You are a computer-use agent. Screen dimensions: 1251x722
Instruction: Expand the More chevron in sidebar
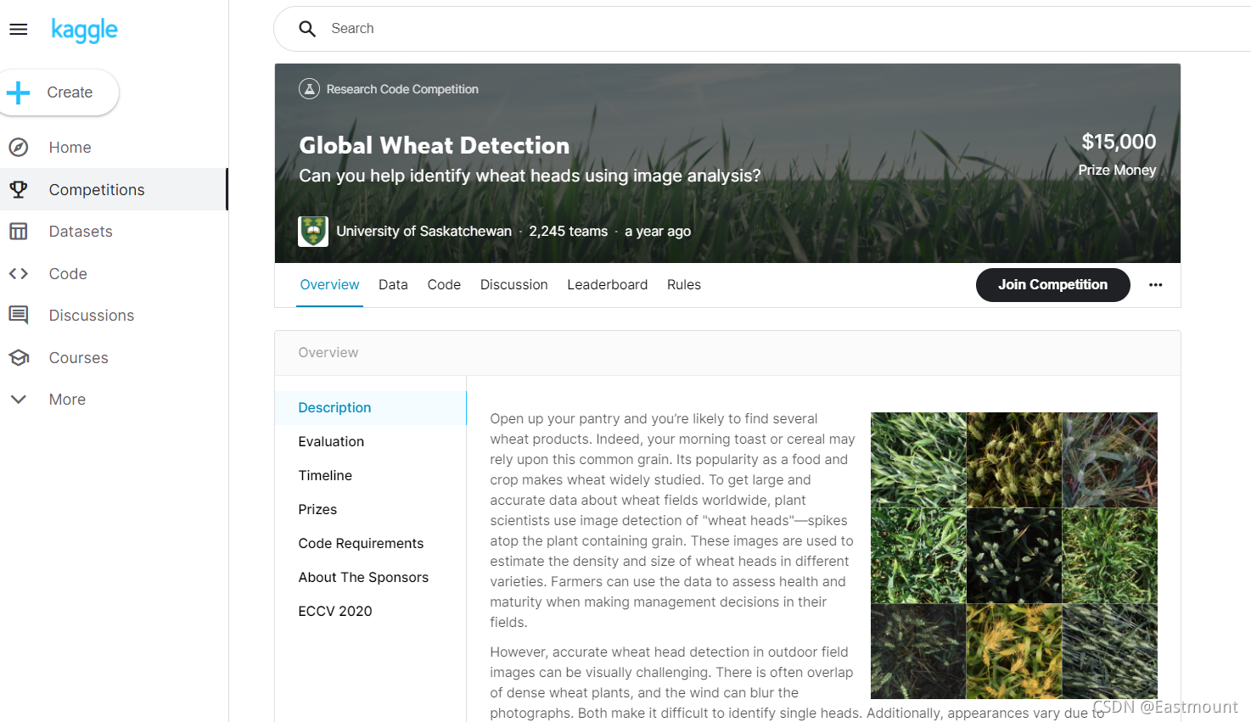pos(19,400)
